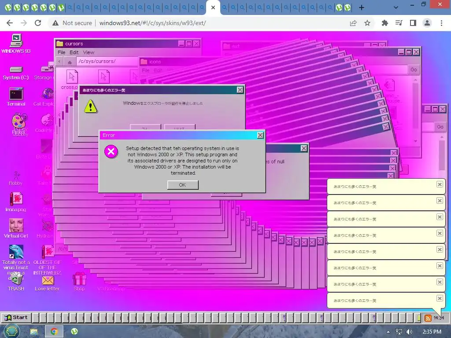Open Edit menu in cursors window
Screen dimensions: 451x338
(74, 52)
